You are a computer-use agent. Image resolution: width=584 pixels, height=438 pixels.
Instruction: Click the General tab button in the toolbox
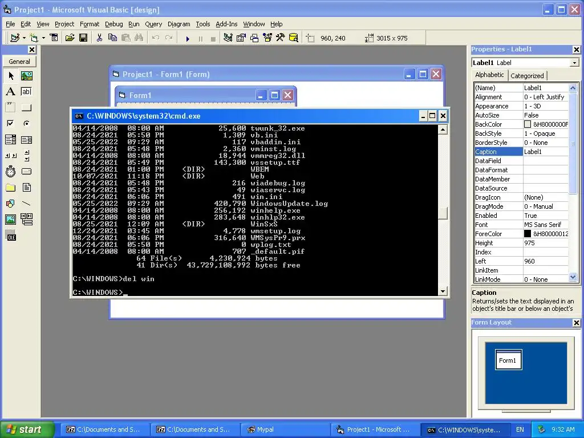[x=19, y=62]
